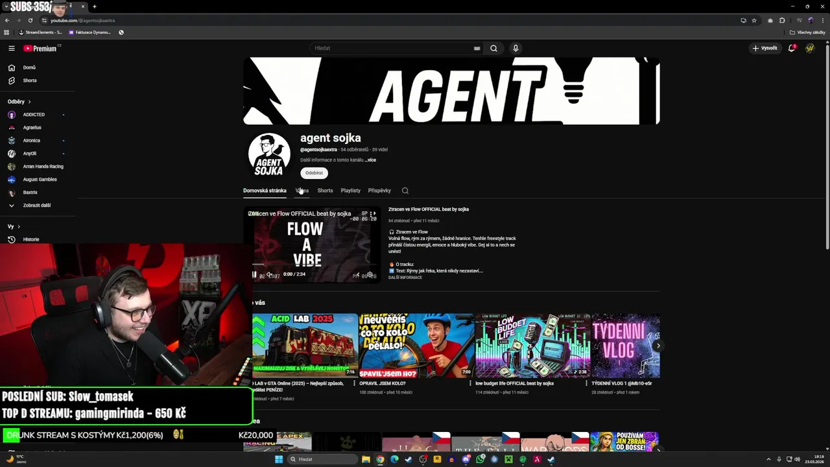Reload the page
Viewport: 830px width, 467px height.
click(x=30, y=20)
